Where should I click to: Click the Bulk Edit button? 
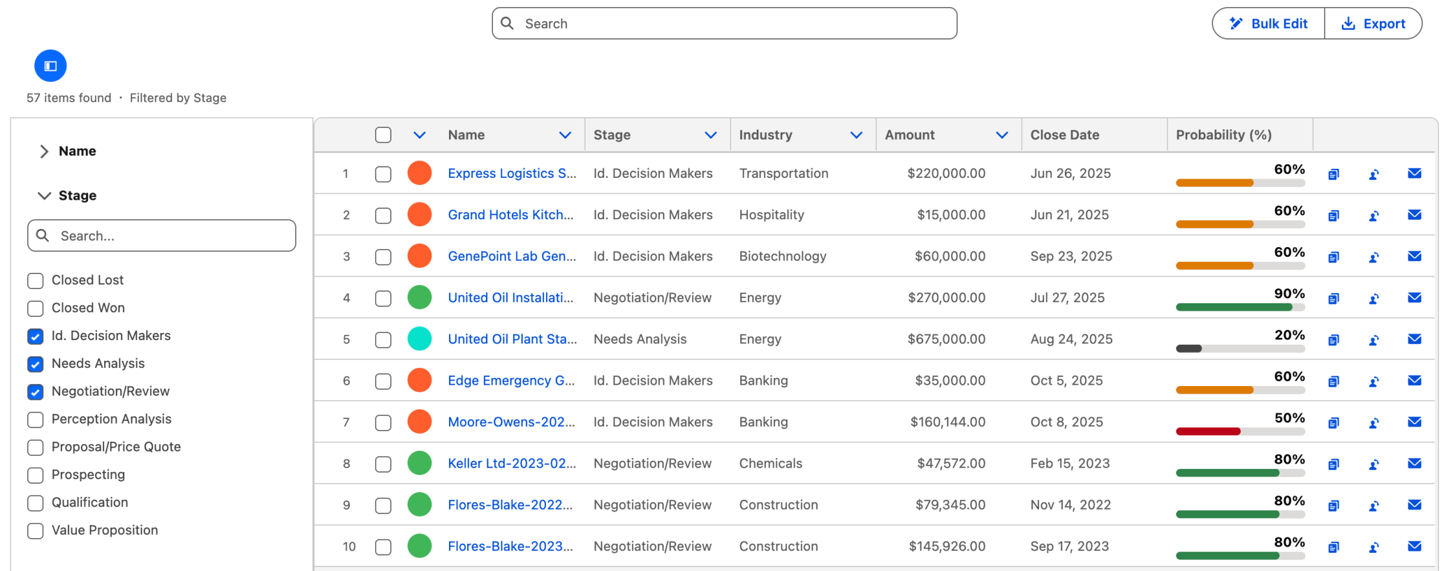[x=1269, y=23]
